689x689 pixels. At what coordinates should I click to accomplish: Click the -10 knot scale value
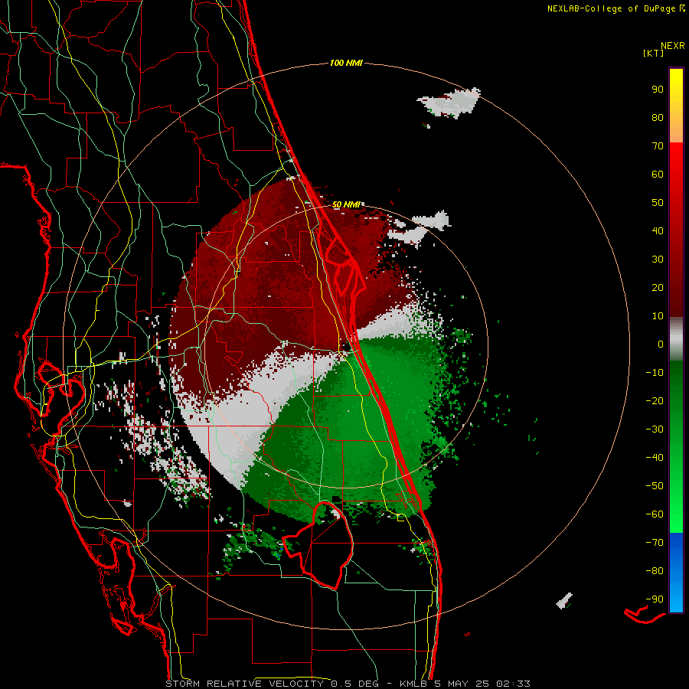click(655, 373)
